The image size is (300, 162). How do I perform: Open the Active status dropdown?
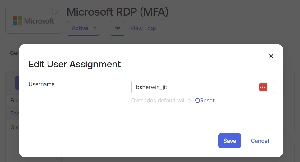(x=83, y=28)
